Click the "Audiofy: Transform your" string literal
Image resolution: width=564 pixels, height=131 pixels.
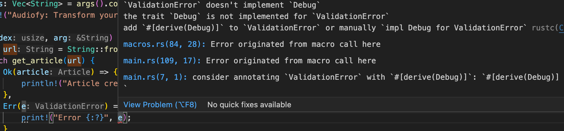63,15
